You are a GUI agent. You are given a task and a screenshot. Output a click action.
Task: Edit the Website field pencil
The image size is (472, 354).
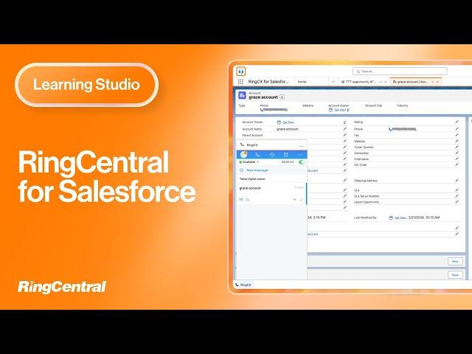point(457,141)
